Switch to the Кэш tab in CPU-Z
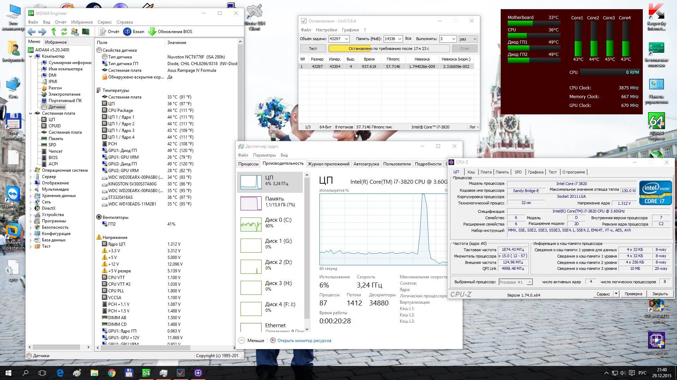The width and height of the screenshot is (677, 380). point(471,172)
